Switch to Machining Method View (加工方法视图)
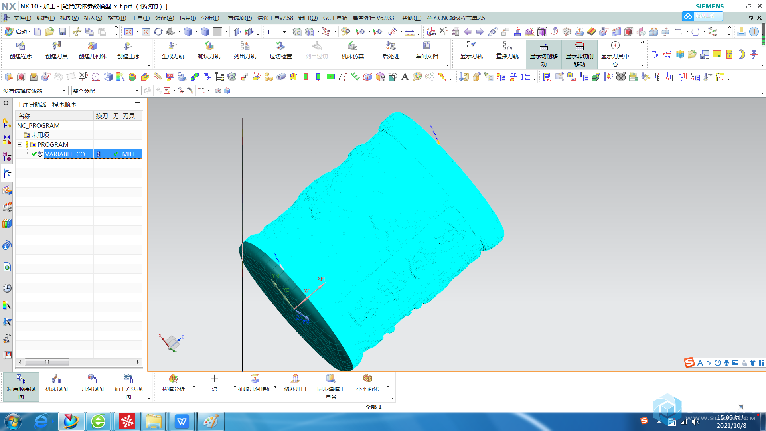Viewport: 766px width, 431px height. [x=128, y=387]
